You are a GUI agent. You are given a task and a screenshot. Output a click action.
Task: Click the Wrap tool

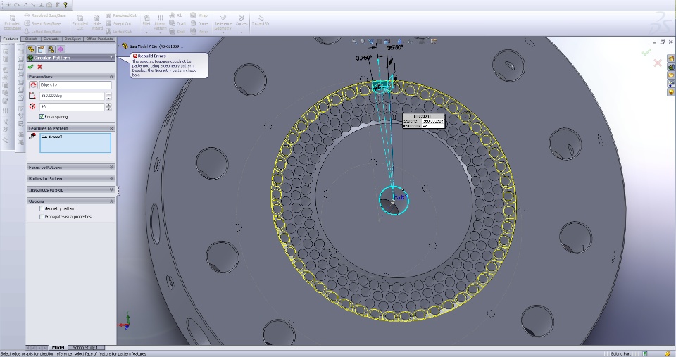(x=199, y=15)
